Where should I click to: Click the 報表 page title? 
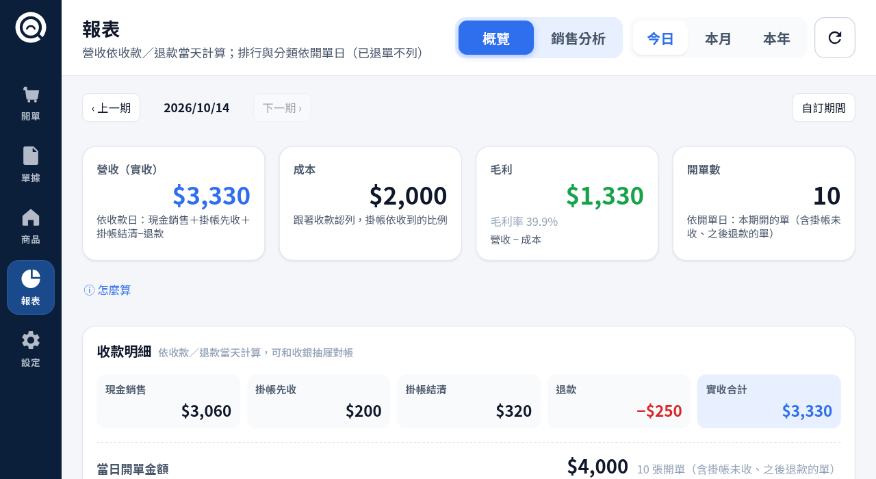[x=101, y=29]
